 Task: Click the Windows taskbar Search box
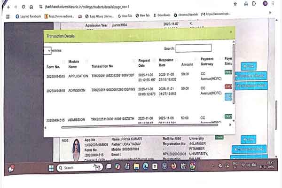click(78, 167)
